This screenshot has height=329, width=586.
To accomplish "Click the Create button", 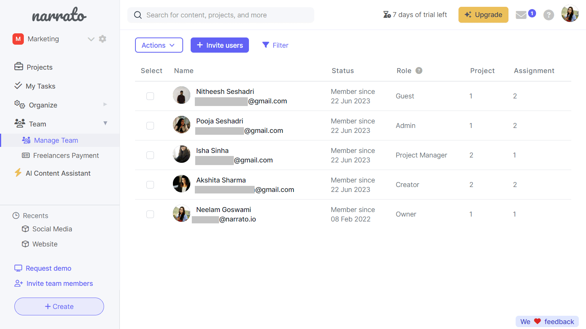I will 59,306.
